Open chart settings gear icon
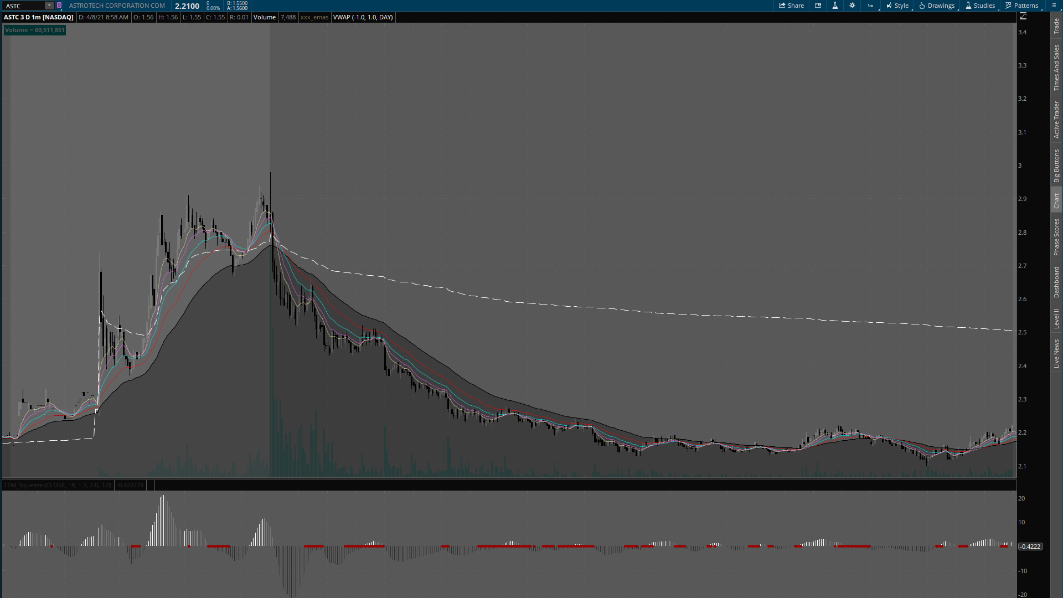This screenshot has width=1063, height=598. pos(852,6)
